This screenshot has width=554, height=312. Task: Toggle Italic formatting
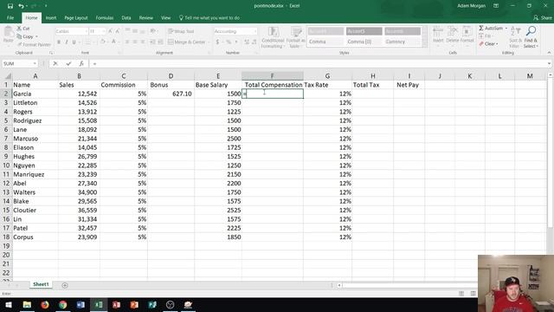[x=66, y=42]
